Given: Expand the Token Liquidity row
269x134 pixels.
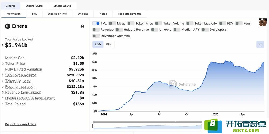Looking at the screenshot, I should tap(3, 81).
